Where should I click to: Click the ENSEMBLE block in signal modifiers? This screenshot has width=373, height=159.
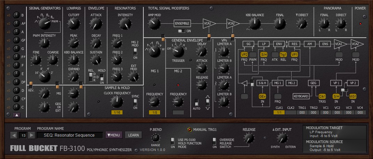(182, 23)
